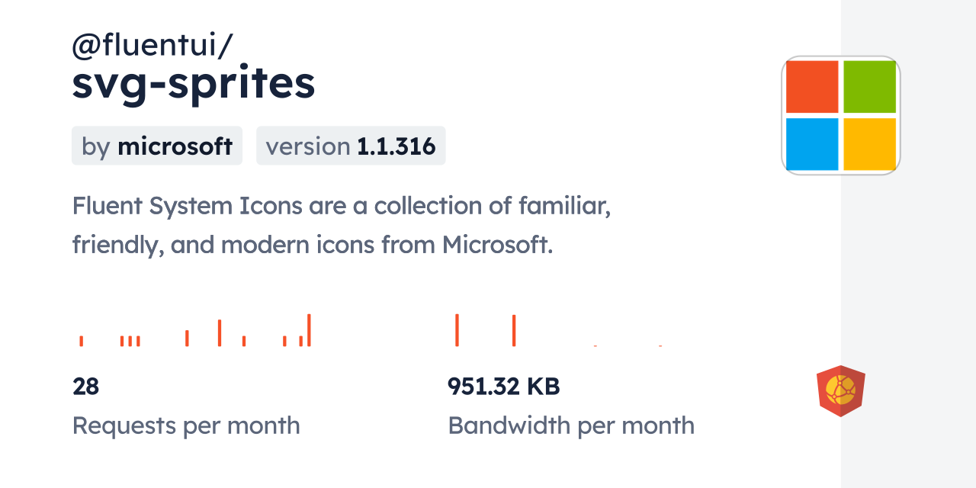The height and width of the screenshot is (488, 976).
Task: Click the yellow square of the Microsoft logo
Action: [869, 144]
